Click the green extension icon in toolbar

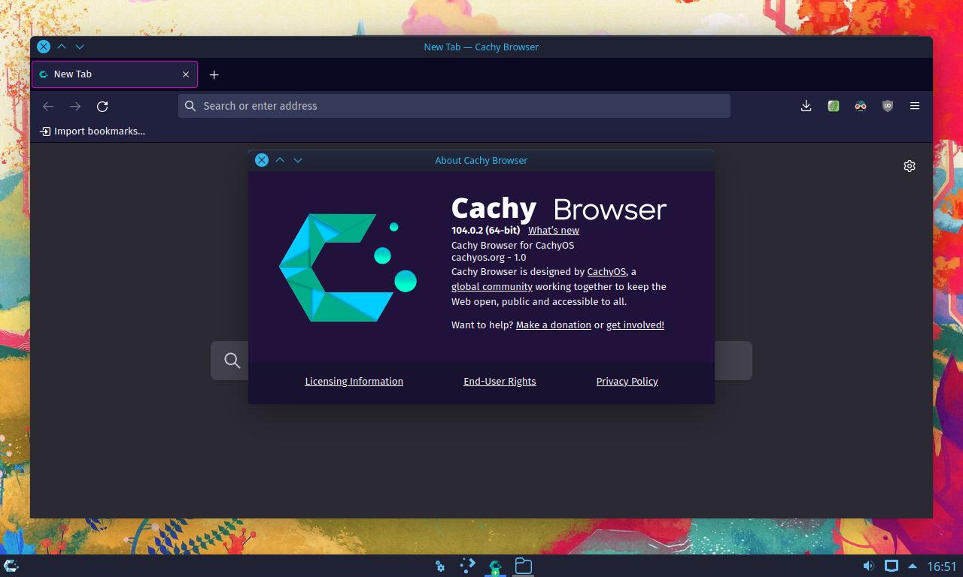pyautogui.click(x=834, y=106)
